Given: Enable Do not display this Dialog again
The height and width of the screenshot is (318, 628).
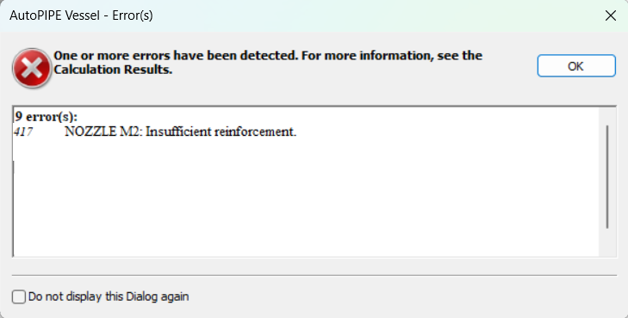Looking at the screenshot, I should [x=18, y=297].
